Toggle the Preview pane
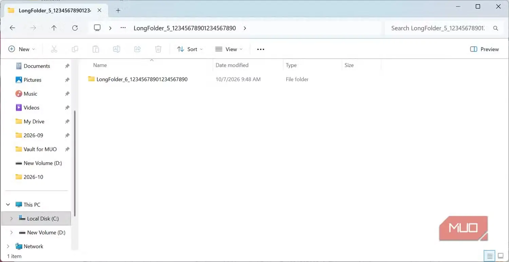Screen dimensions: 509x262 484,49
